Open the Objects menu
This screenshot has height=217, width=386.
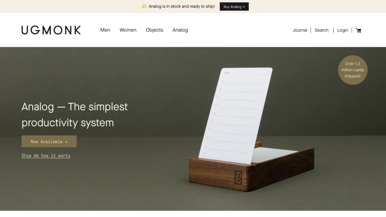[x=154, y=30]
